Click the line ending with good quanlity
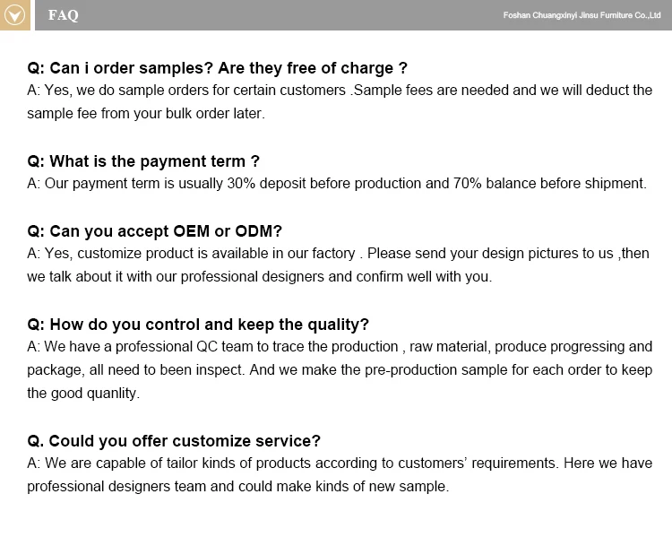This screenshot has width=672, height=546. click(83, 393)
